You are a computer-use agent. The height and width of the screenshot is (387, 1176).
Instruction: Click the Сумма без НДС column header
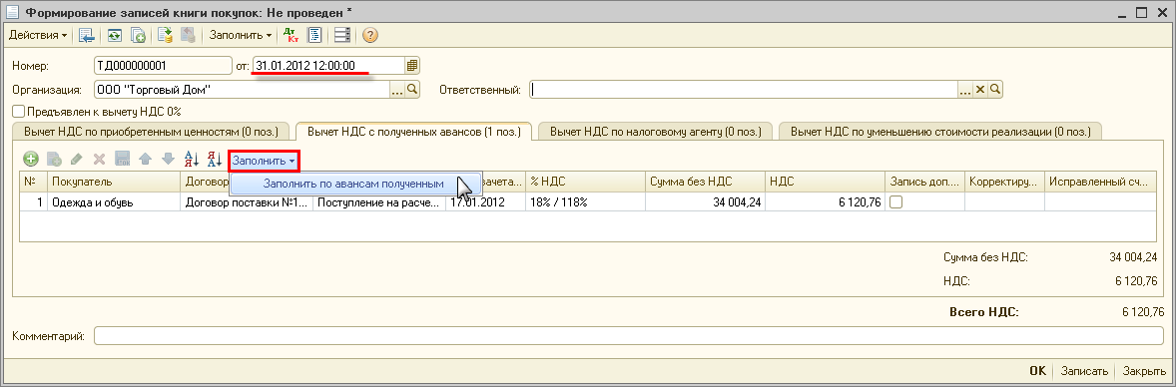[x=705, y=182]
